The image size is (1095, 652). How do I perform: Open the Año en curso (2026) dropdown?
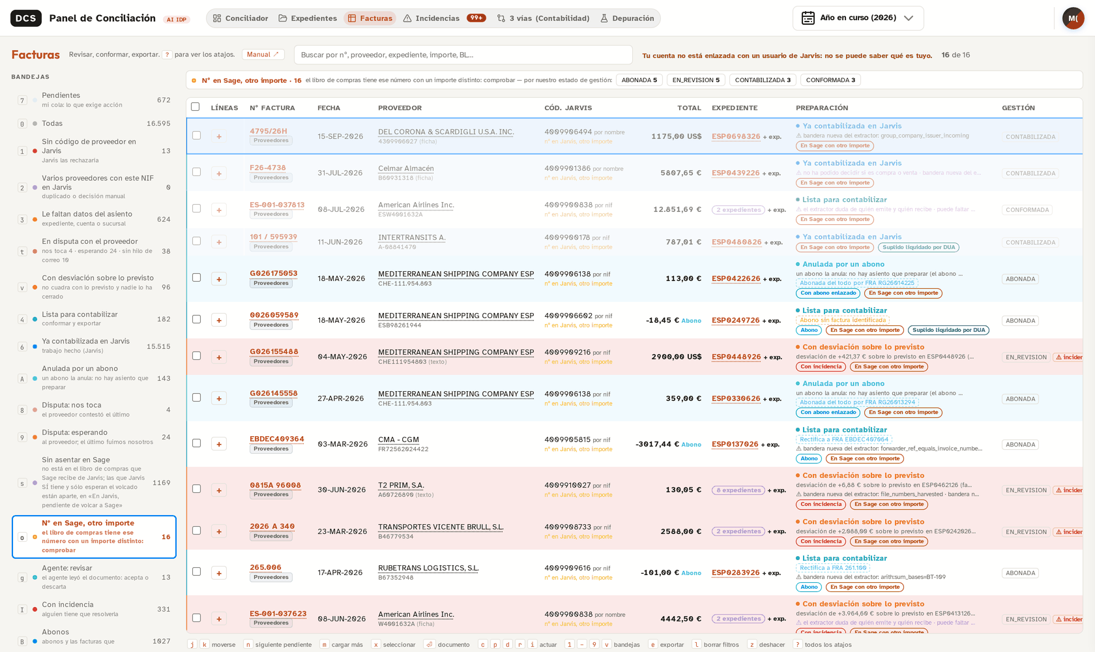tap(858, 18)
